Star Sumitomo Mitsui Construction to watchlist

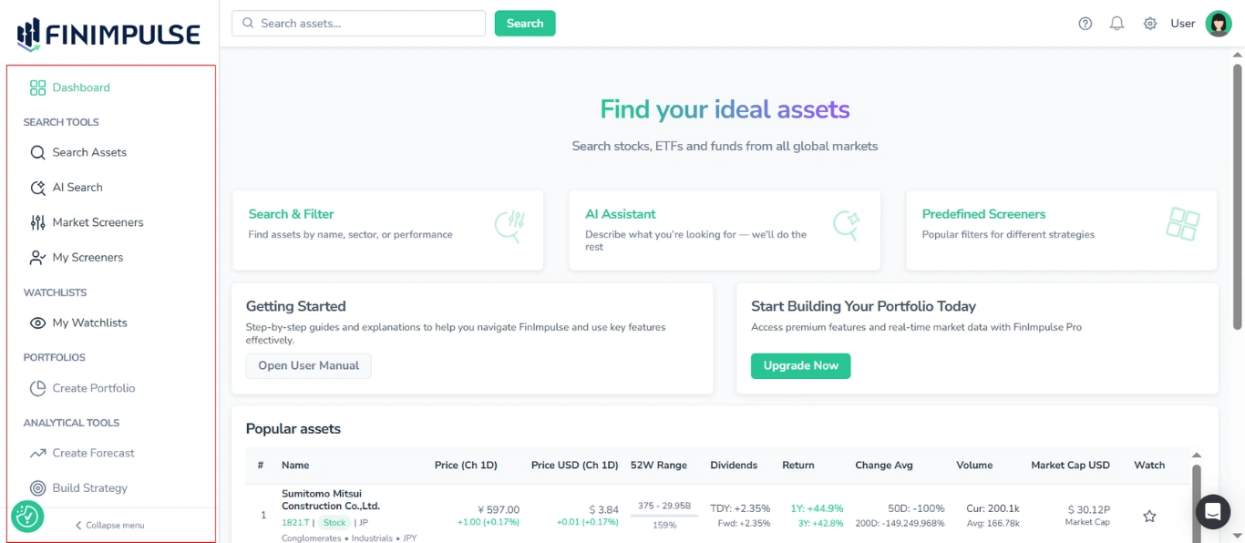coord(1149,517)
